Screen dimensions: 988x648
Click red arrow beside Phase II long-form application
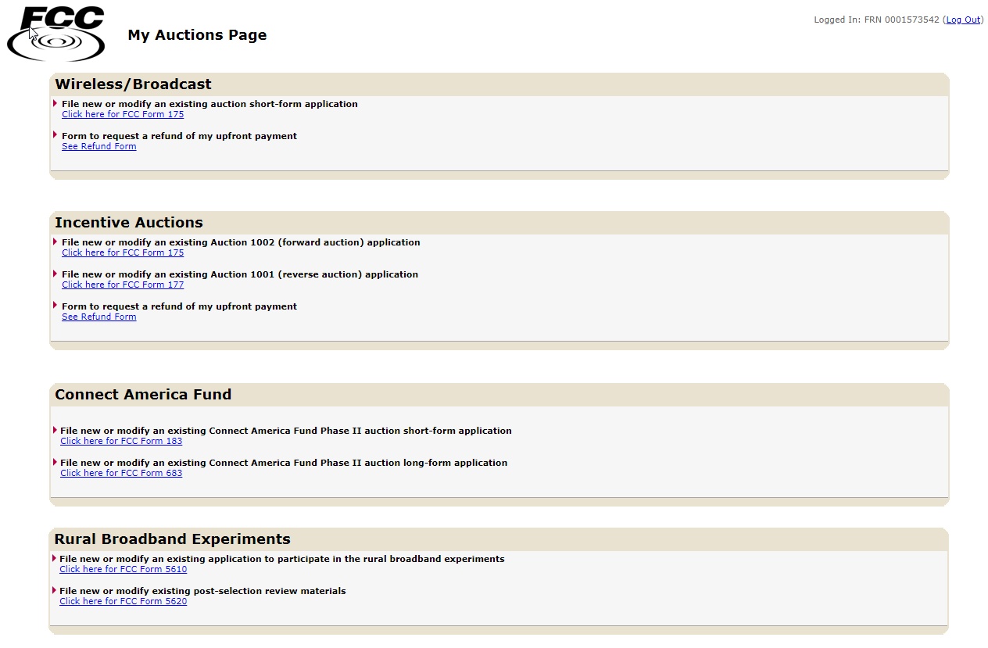[x=55, y=462]
